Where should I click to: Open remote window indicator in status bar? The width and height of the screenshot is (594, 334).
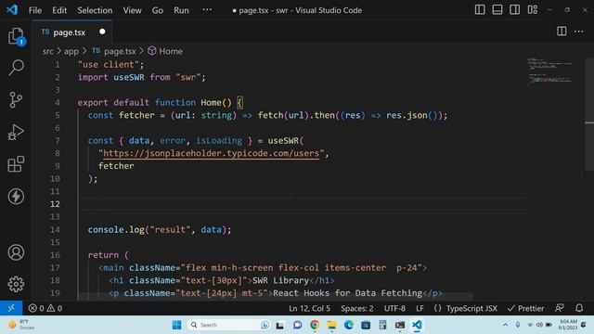click(11, 308)
